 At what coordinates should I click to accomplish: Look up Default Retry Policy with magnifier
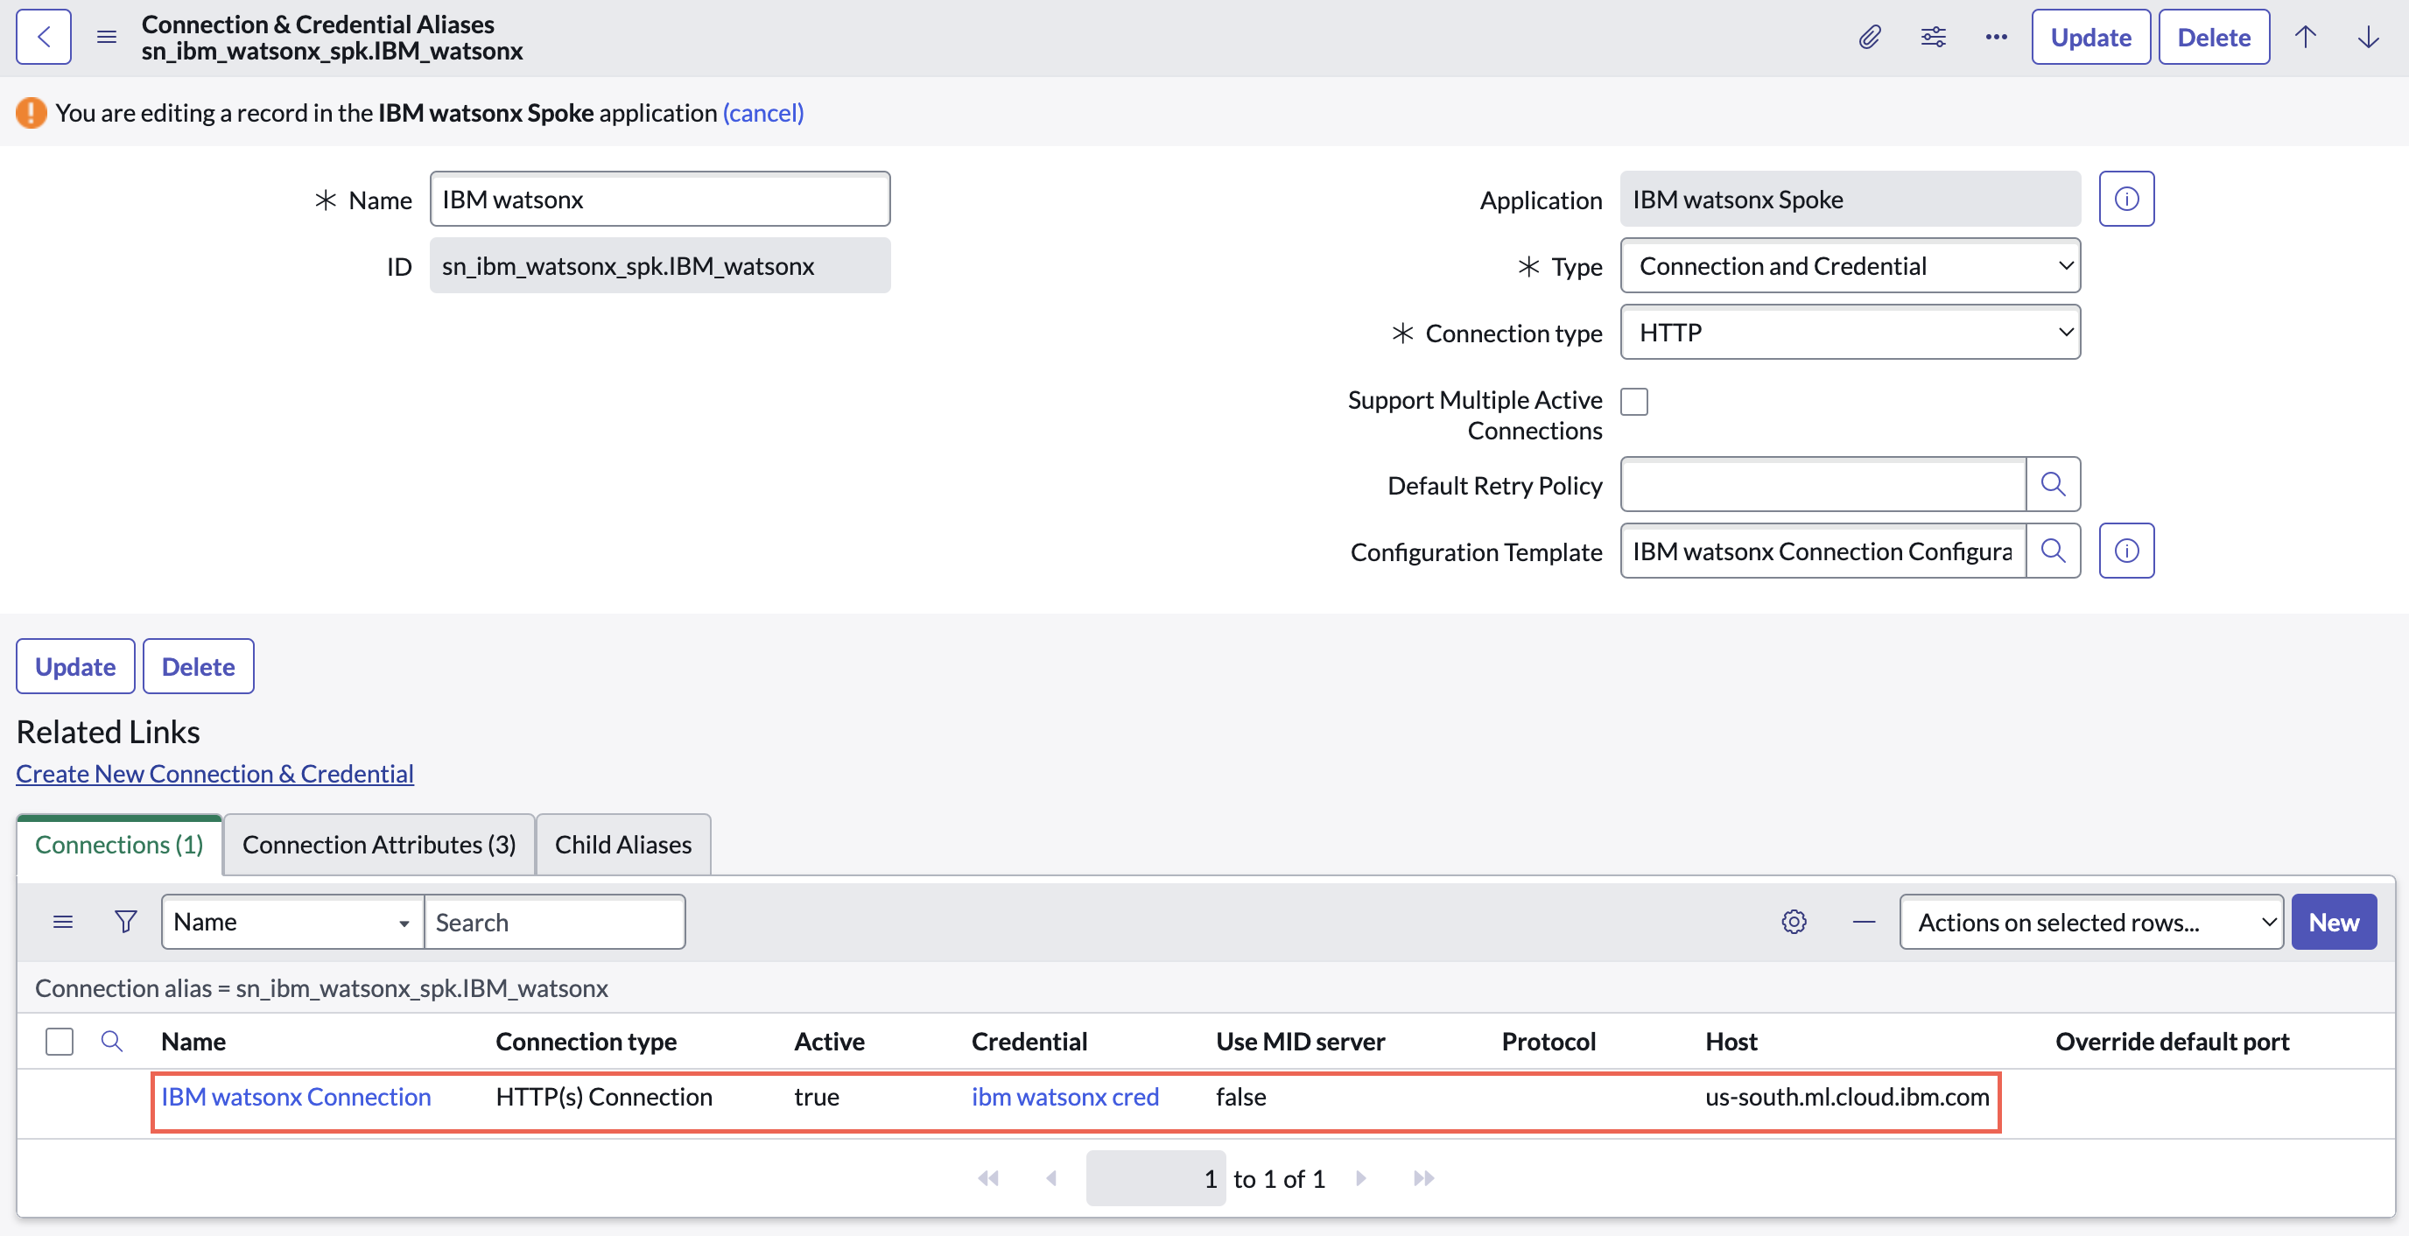[x=2053, y=484]
